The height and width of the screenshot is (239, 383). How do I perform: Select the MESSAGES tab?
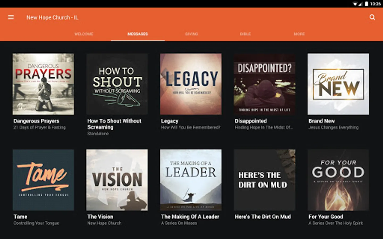click(138, 34)
